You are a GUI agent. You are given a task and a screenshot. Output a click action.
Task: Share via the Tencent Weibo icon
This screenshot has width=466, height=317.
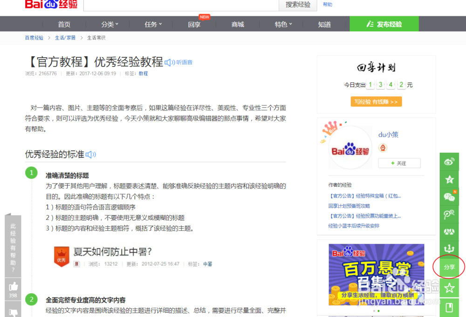coord(449,214)
